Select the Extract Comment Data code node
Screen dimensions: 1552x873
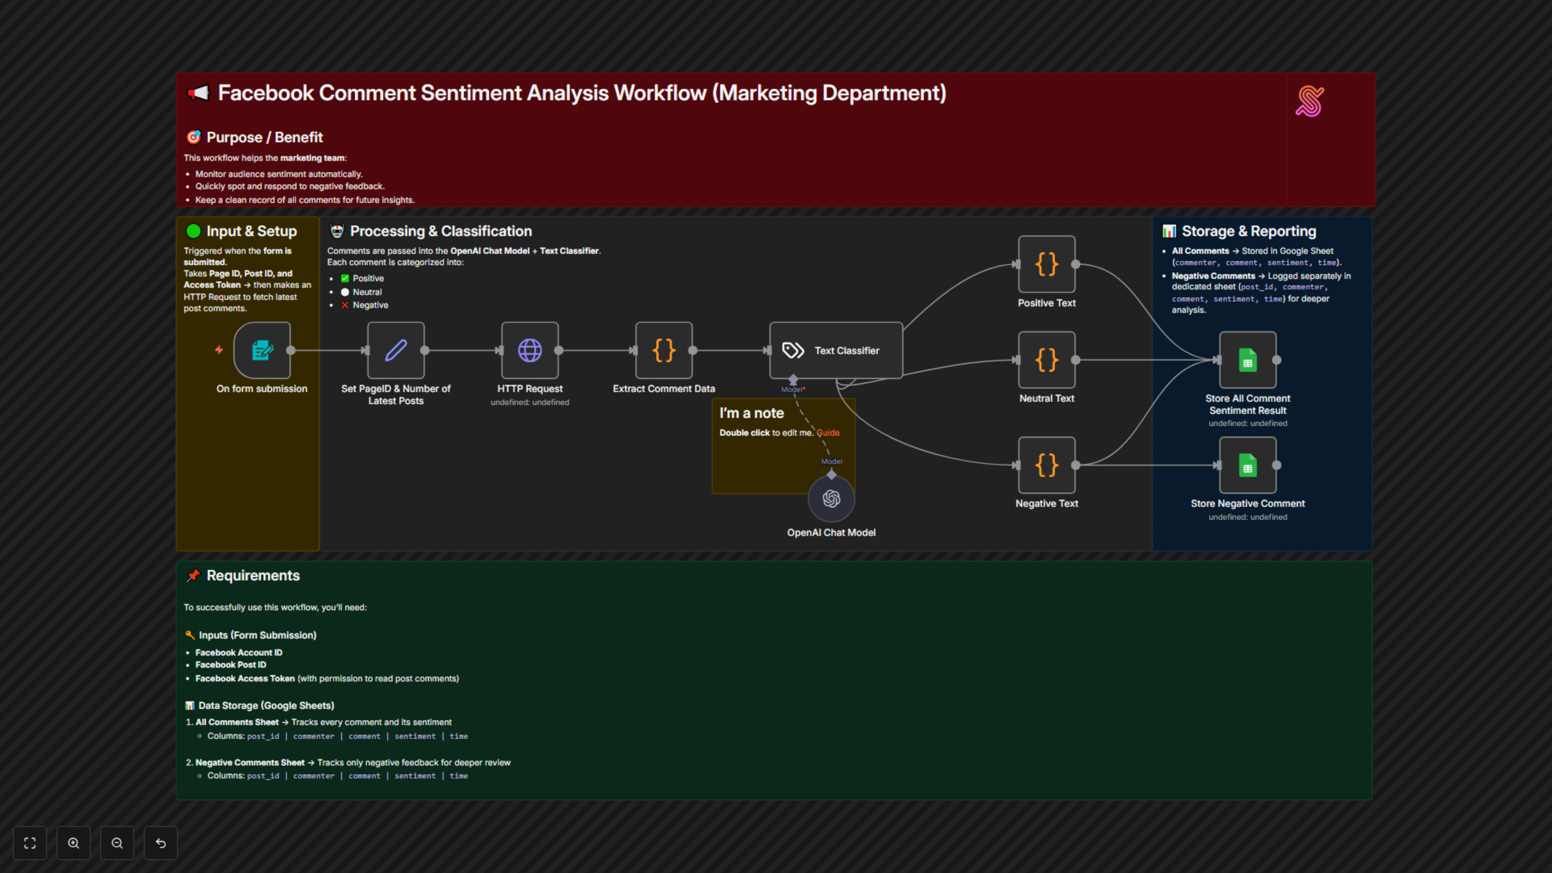[663, 350]
